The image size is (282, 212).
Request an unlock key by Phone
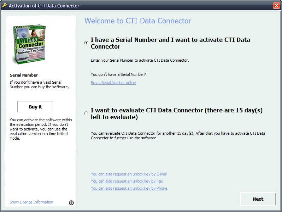129,188
